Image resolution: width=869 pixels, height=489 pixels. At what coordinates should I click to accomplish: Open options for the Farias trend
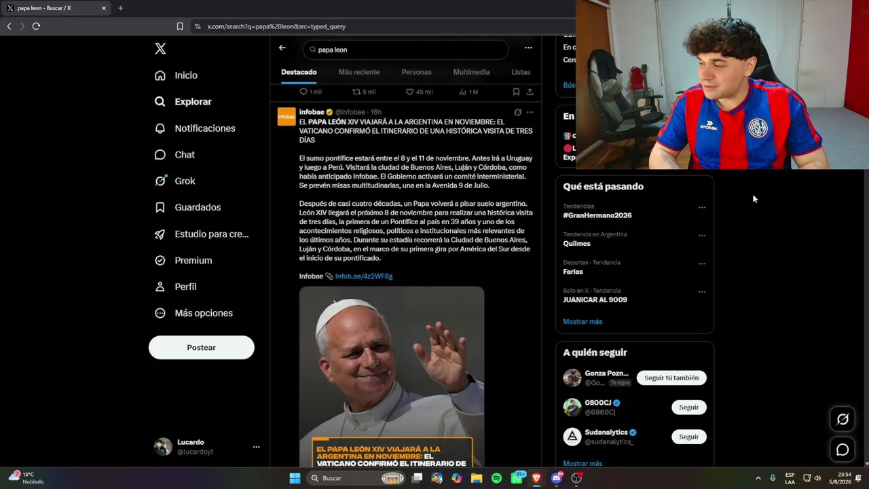click(x=702, y=264)
